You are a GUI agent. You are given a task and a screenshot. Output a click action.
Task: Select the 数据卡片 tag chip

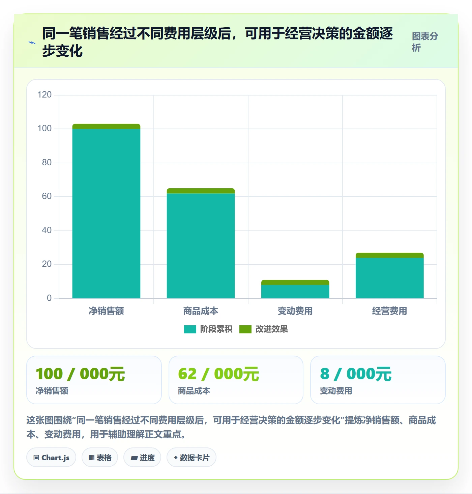191,458
